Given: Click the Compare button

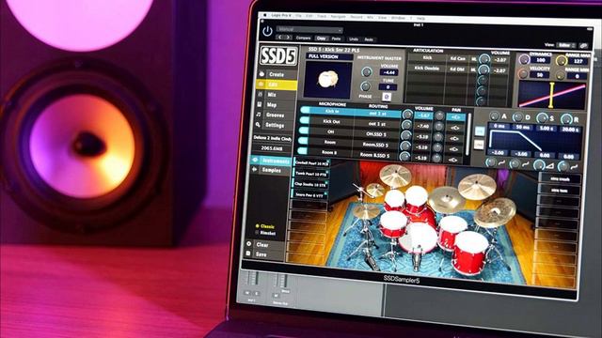Looking at the screenshot, I should (303, 38).
